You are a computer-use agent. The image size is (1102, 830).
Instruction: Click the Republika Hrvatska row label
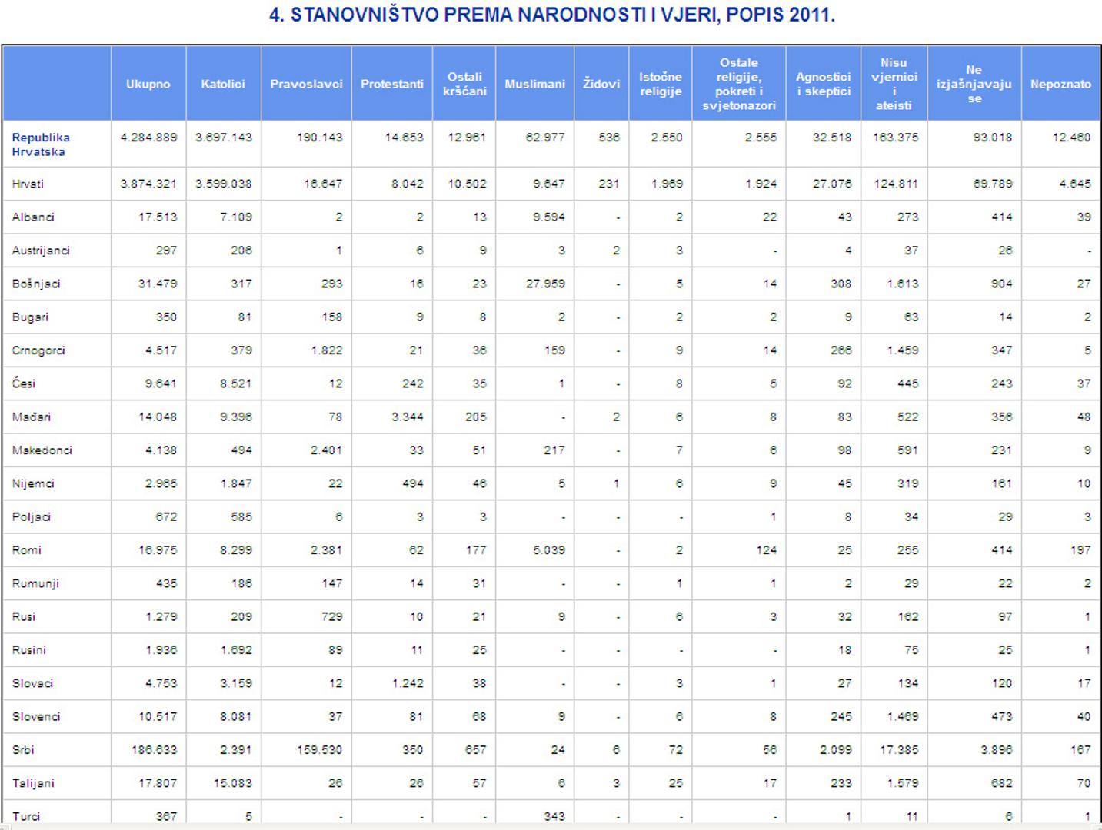[41, 144]
